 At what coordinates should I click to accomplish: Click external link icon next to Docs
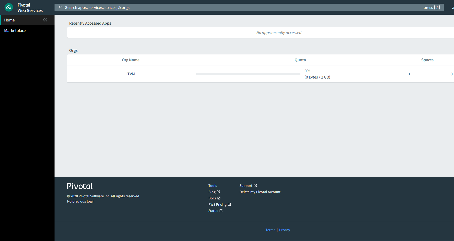(x=219, y=198)
